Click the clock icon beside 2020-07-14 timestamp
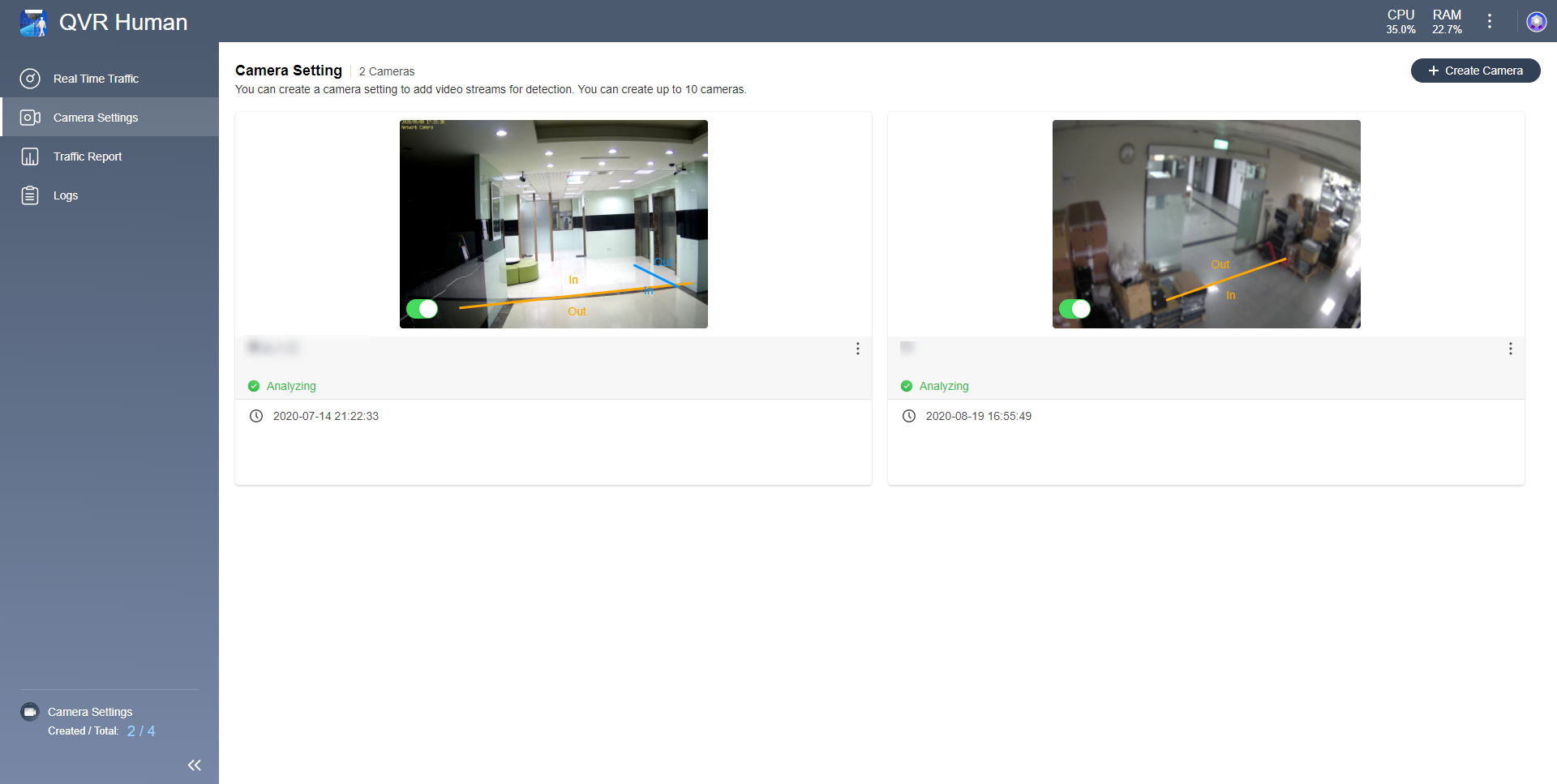The image size is (1557, 784). click(x=256, y=416)
